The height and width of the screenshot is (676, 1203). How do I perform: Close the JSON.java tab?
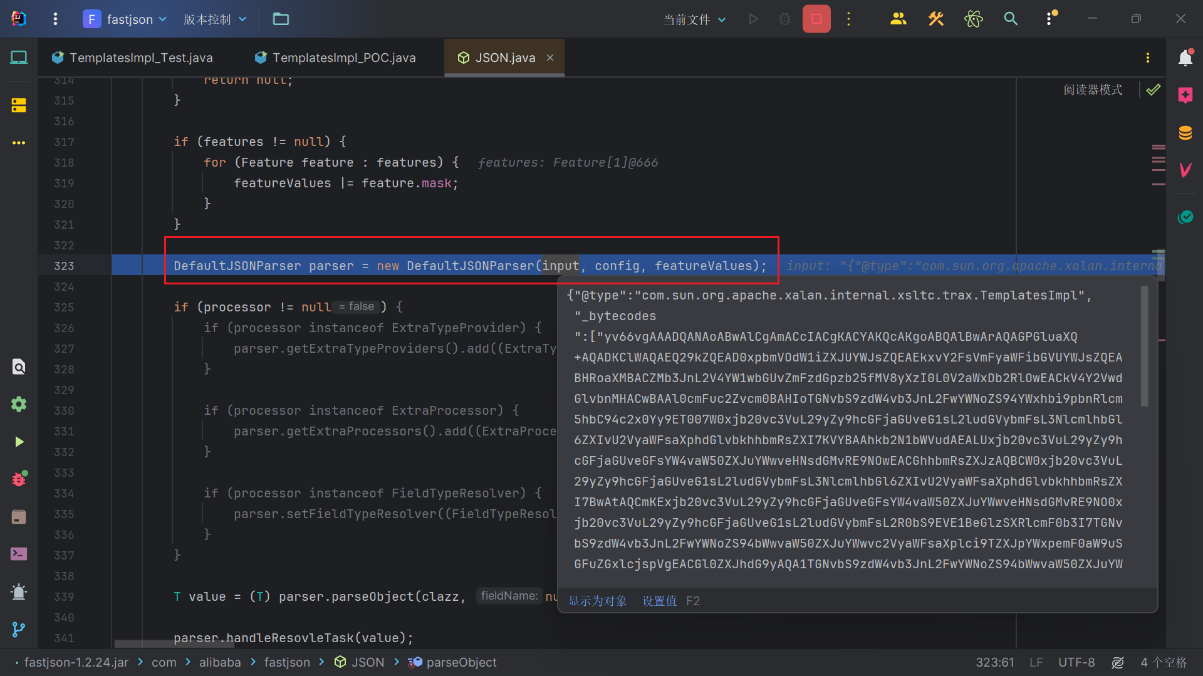click(550, 58)
